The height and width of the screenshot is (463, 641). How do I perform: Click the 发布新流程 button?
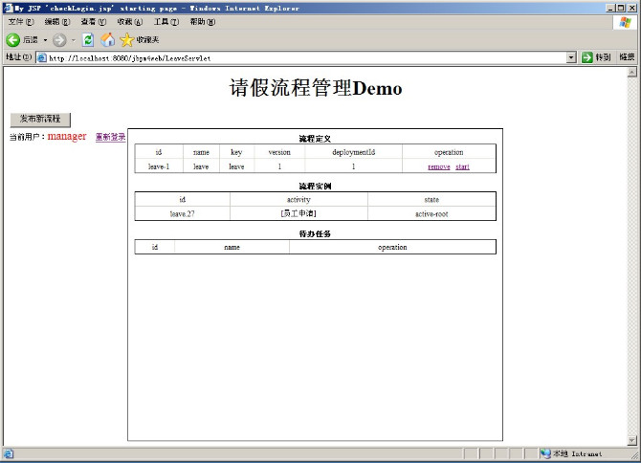point(40,120)
